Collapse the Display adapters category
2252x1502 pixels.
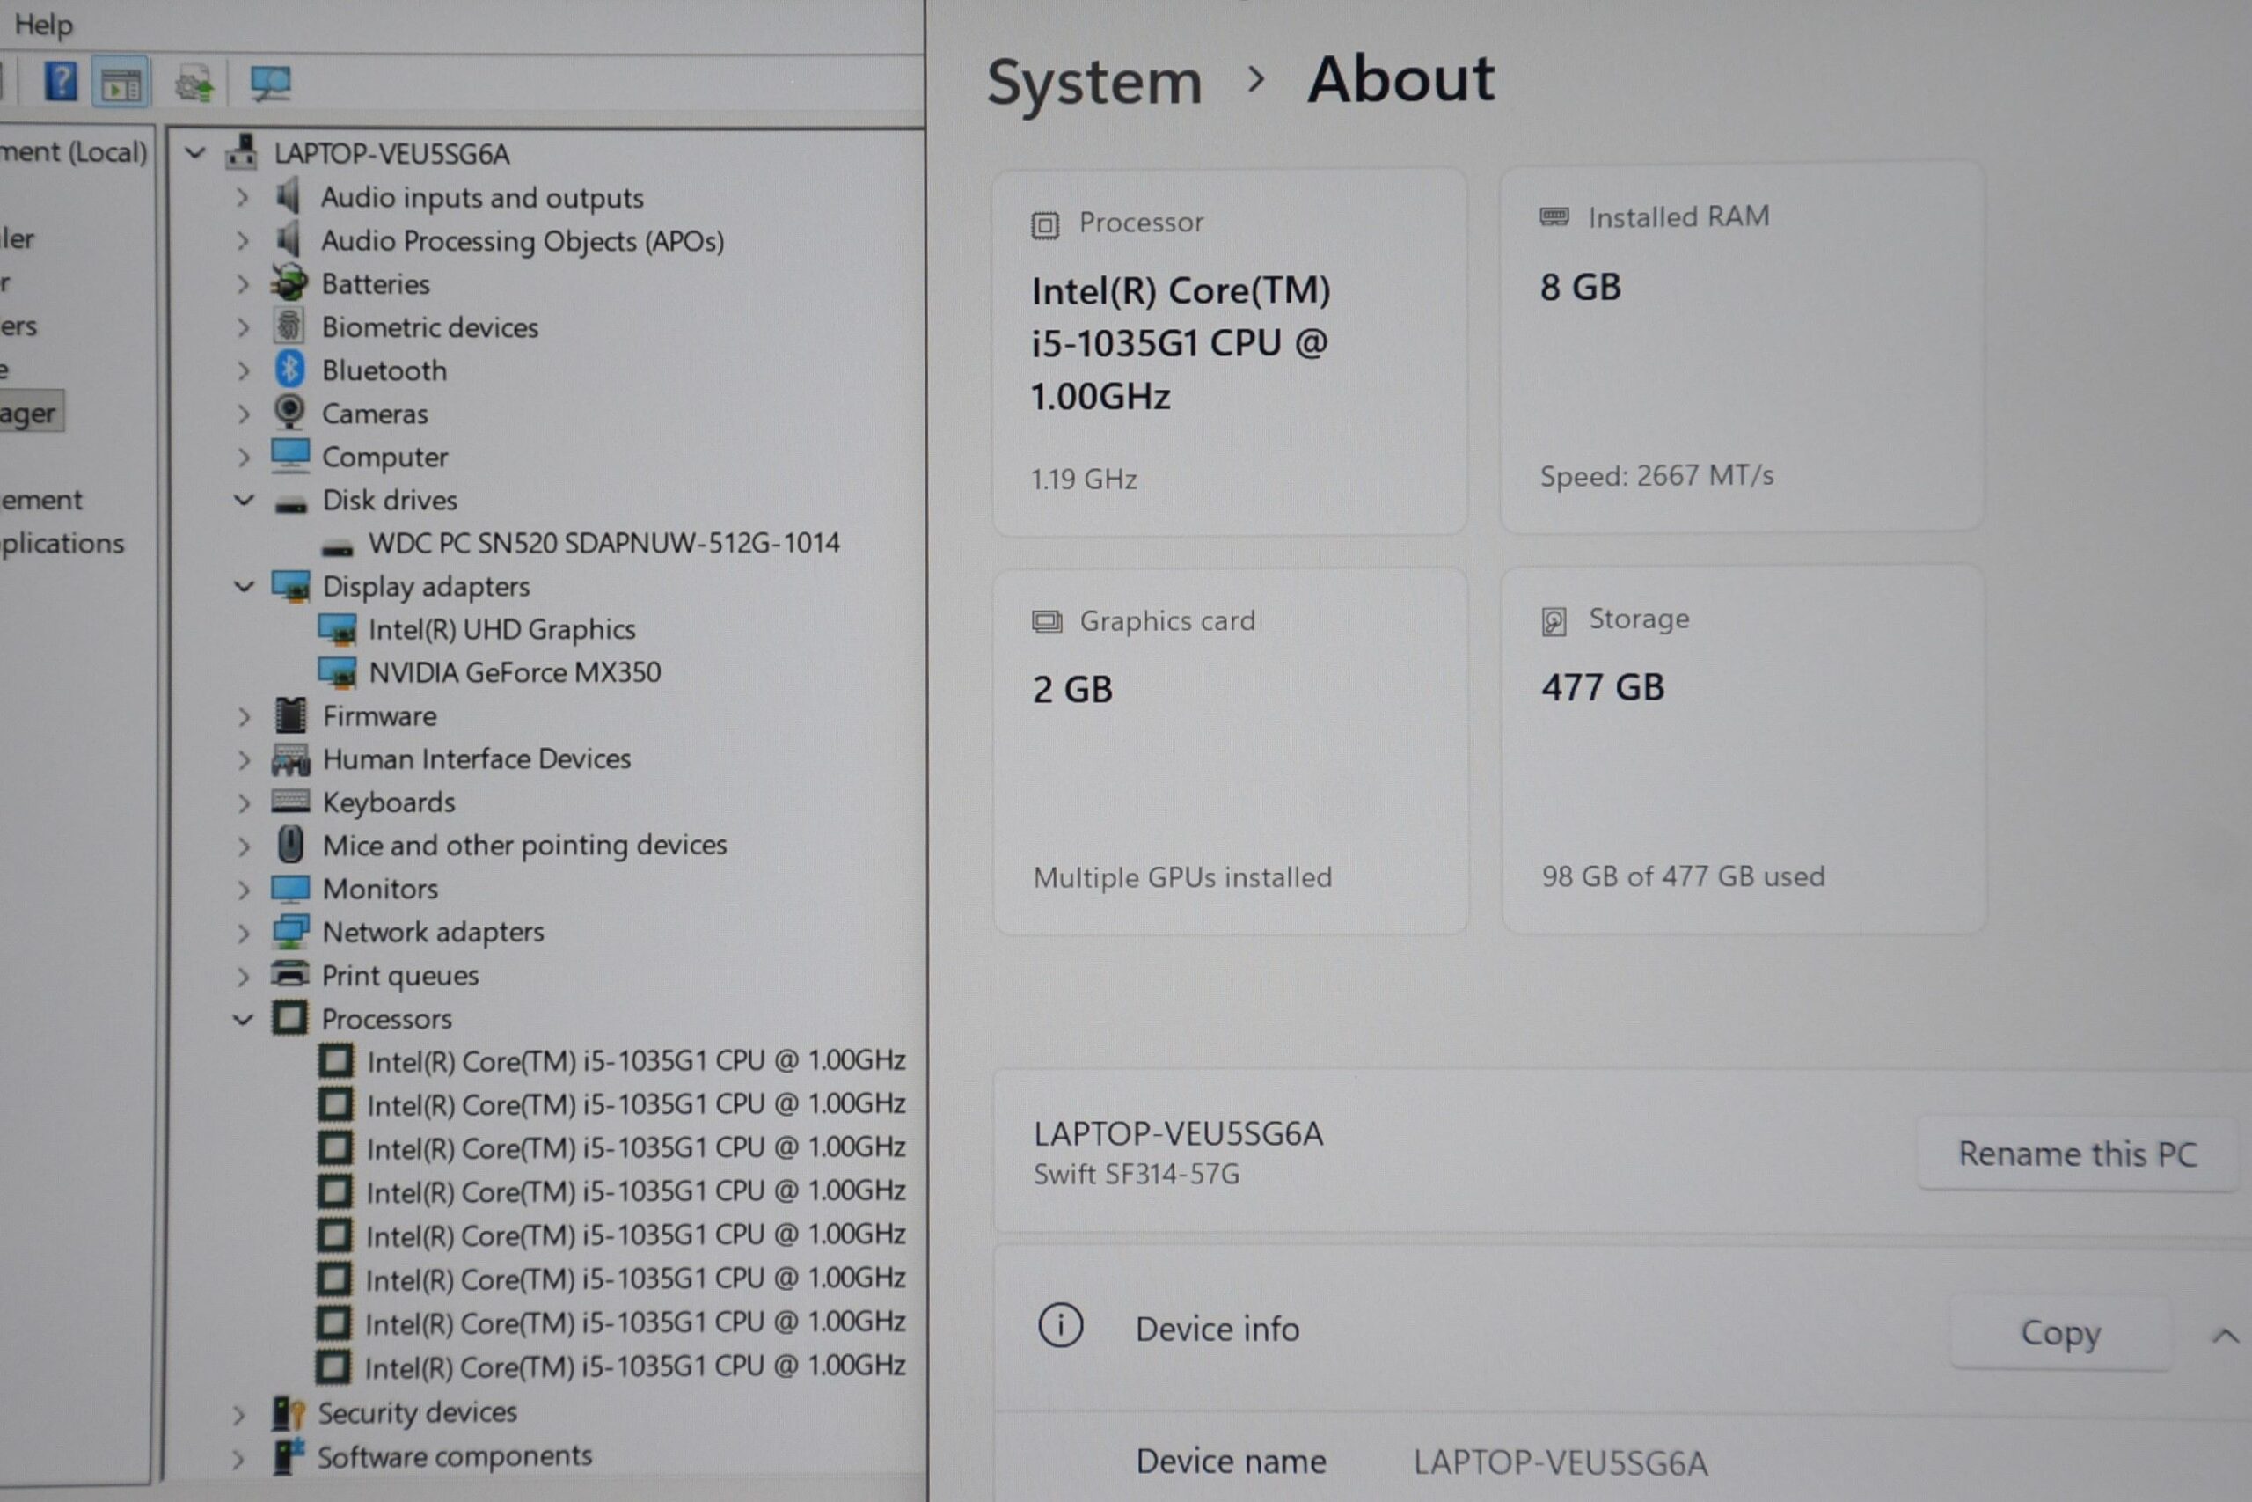point(245,586)
